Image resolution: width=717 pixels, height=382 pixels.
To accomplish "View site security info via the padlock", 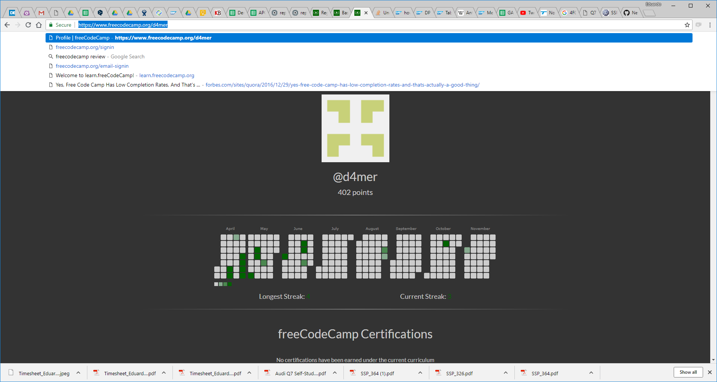I will tap(51, 25).
